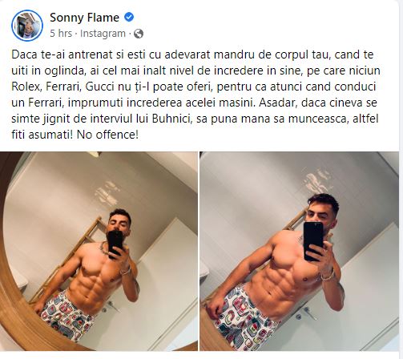Click the wall faucet in right photo
Screen dimensions: 403x359
(x=307, y=313)
